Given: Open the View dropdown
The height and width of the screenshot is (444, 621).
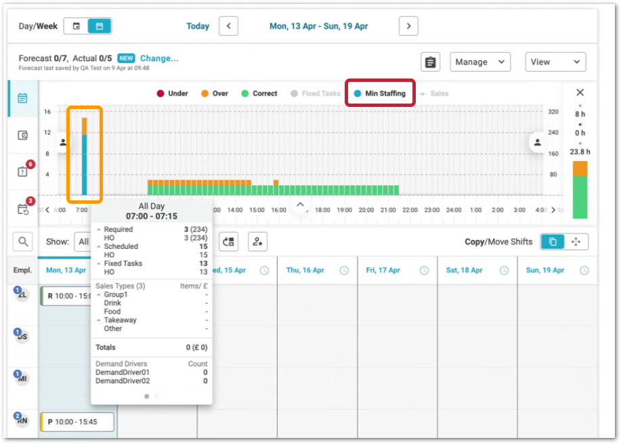Looking at the screenshot, I should [x=555, y=62].
